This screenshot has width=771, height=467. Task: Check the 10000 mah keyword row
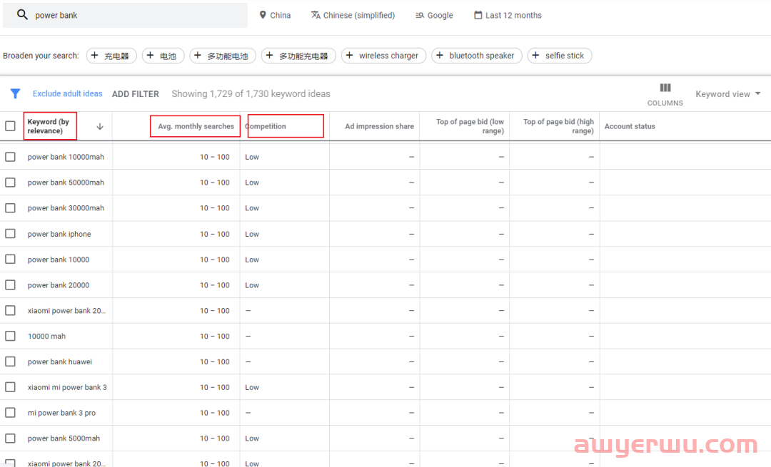[10, 336]
